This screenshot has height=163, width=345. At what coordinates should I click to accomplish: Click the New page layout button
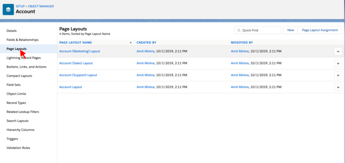pos(291,30)
